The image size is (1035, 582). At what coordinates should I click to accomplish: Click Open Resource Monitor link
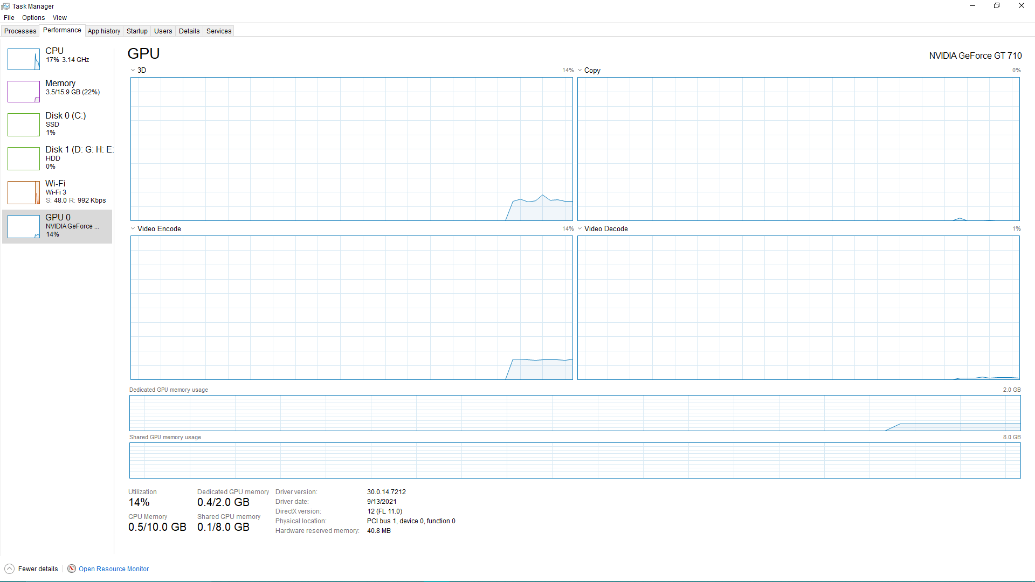pos(114,569)
